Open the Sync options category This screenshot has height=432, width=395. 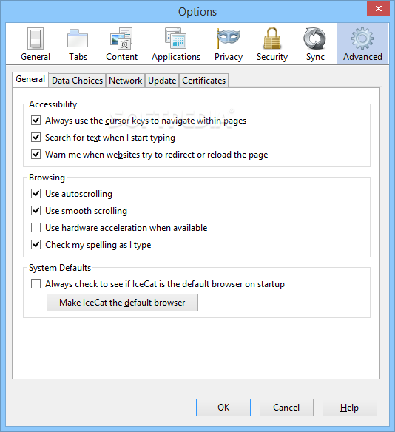point(315,44)
